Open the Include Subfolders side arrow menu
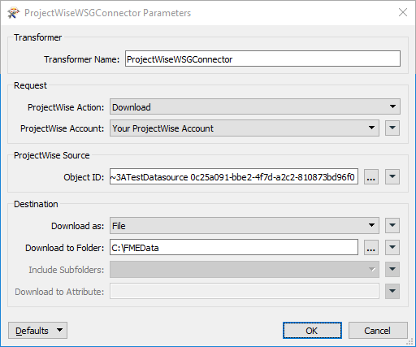 coord(392,269)
